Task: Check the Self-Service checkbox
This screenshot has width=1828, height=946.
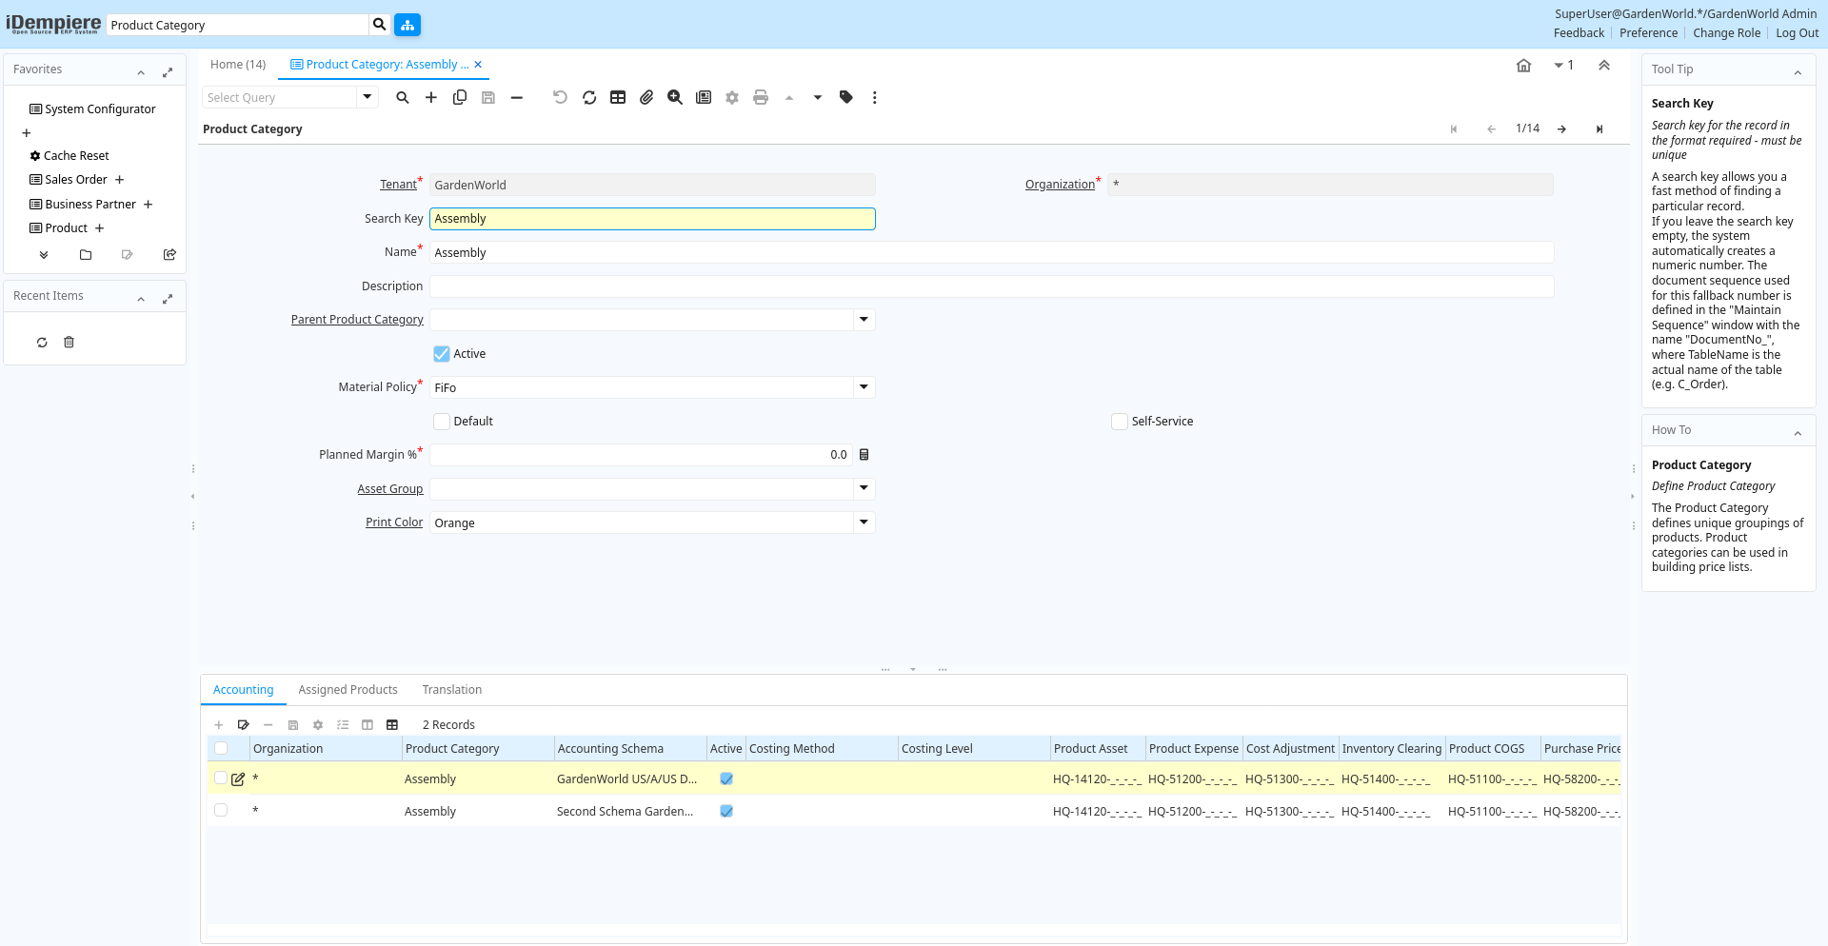Action: click(1120, 422)
